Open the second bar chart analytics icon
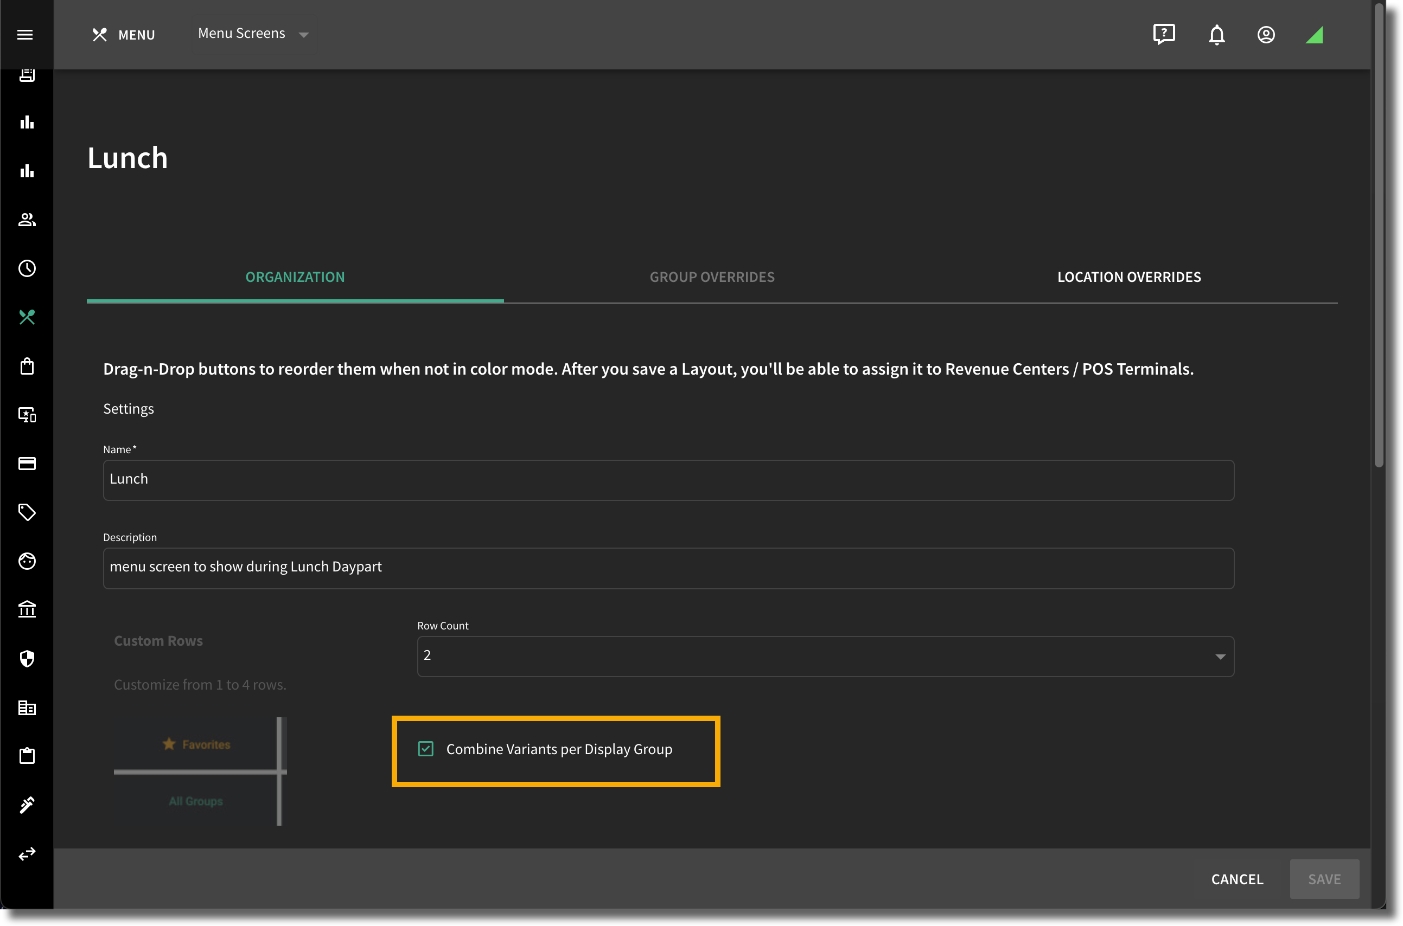 [27, 171]
